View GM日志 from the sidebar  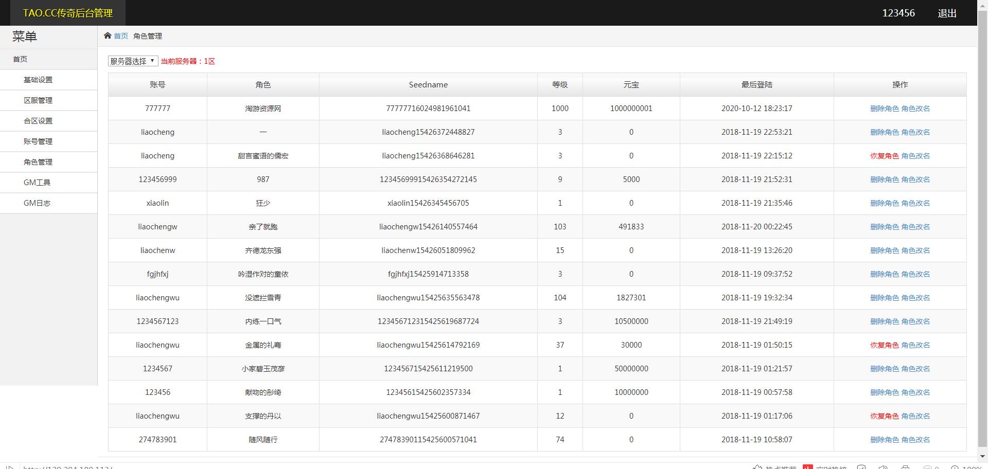coord(37,203)
